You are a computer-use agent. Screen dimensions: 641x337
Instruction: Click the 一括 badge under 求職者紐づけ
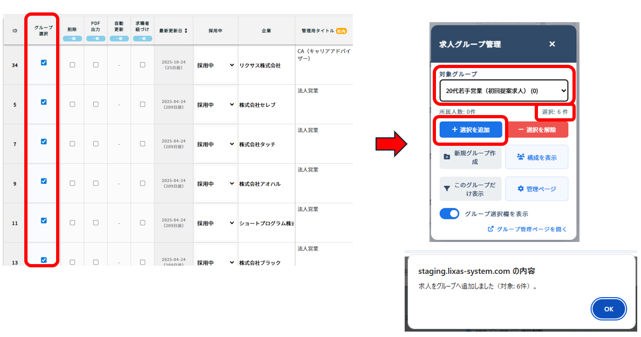tap(142, 39)
